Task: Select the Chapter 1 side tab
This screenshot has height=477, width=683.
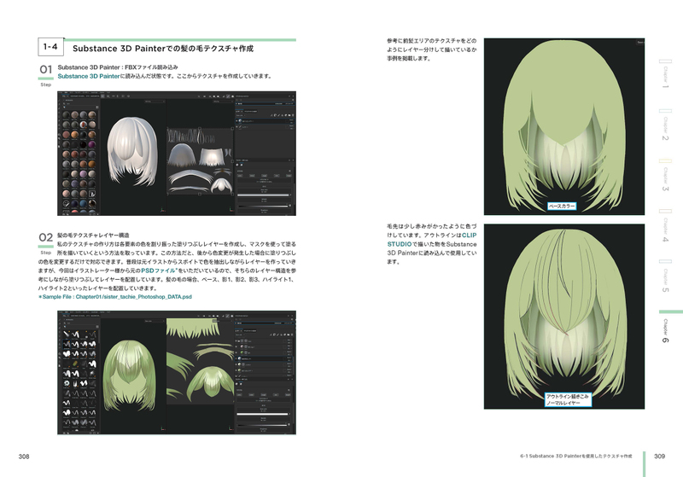Action: [665, 75]
